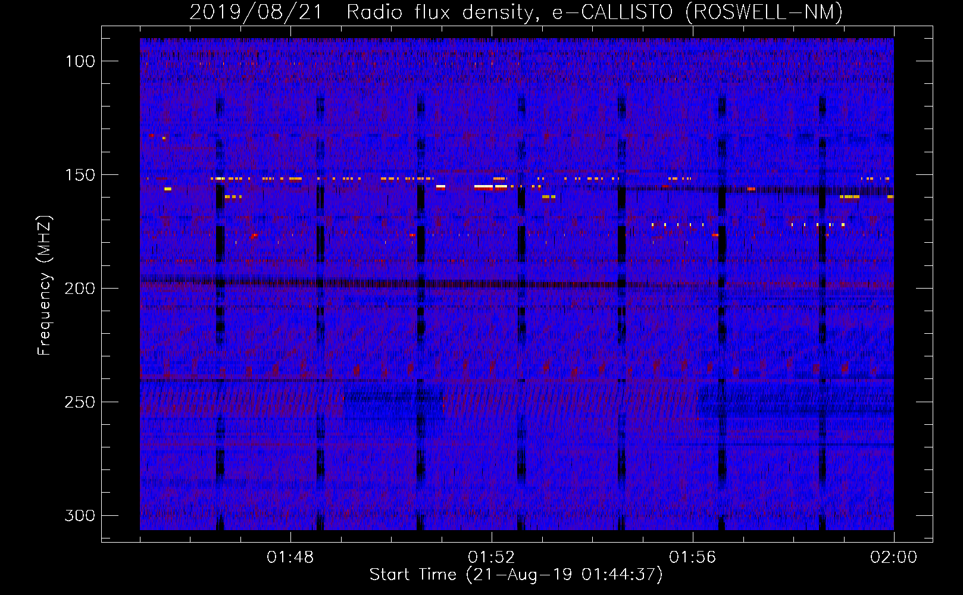The height and width of the screenshot is (595, 963).
Task: Click the 150 frequency tick label
Action: point(80,175)
